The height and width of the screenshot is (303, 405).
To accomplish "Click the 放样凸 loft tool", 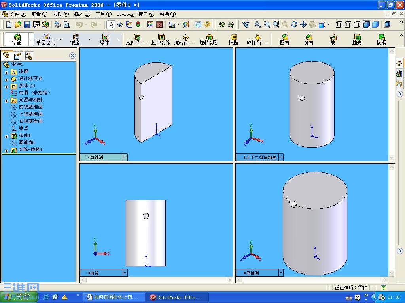I will [257, 39].
